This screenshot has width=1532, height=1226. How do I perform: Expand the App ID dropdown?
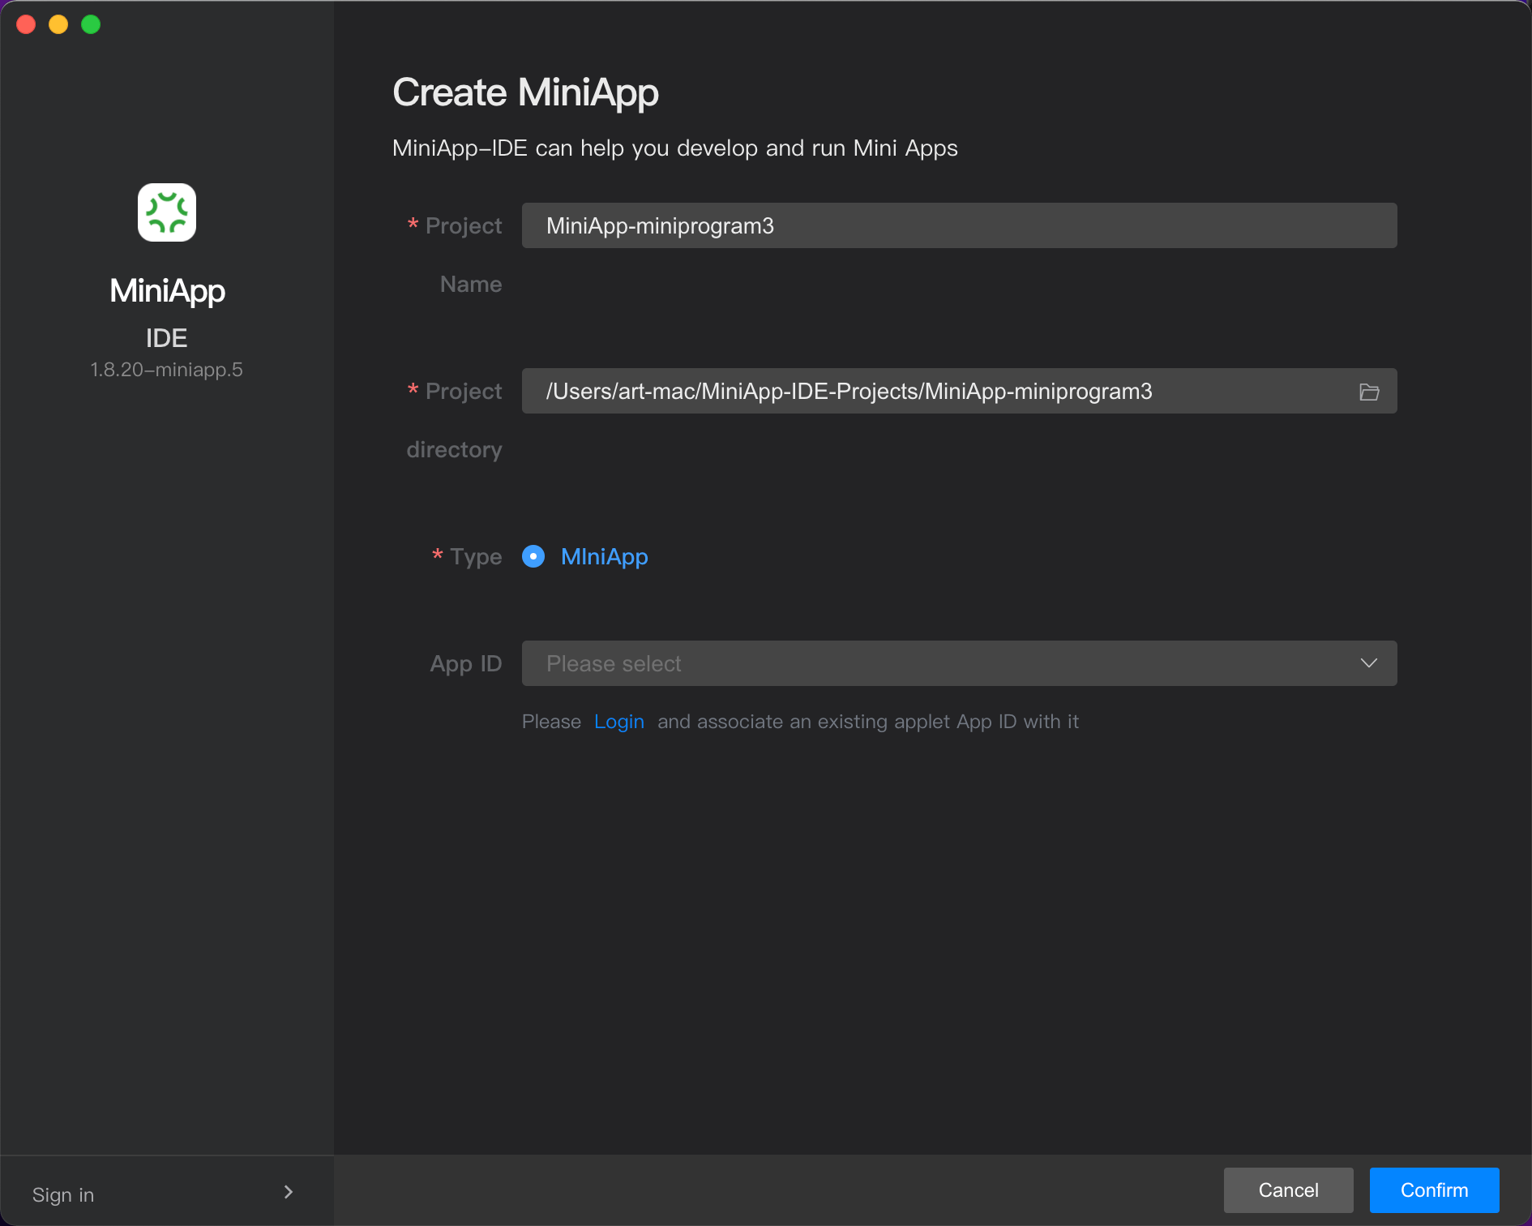pyautogui.click(x=959, y=663)
